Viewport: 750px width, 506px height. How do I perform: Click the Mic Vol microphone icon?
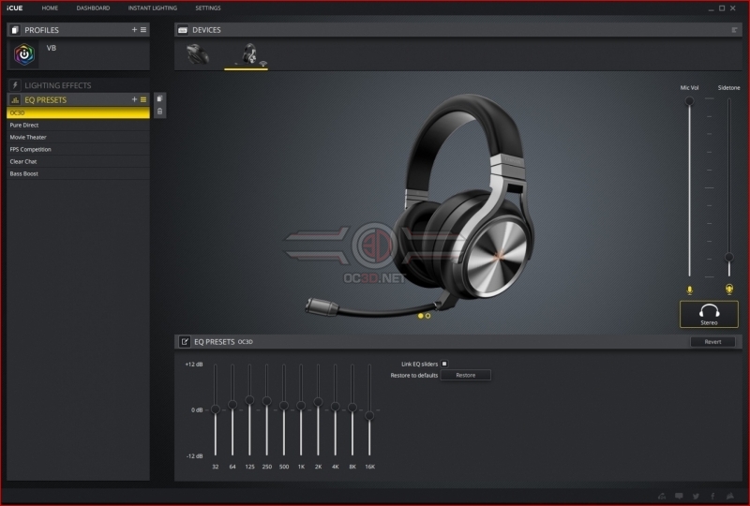[x=689, y=290]
